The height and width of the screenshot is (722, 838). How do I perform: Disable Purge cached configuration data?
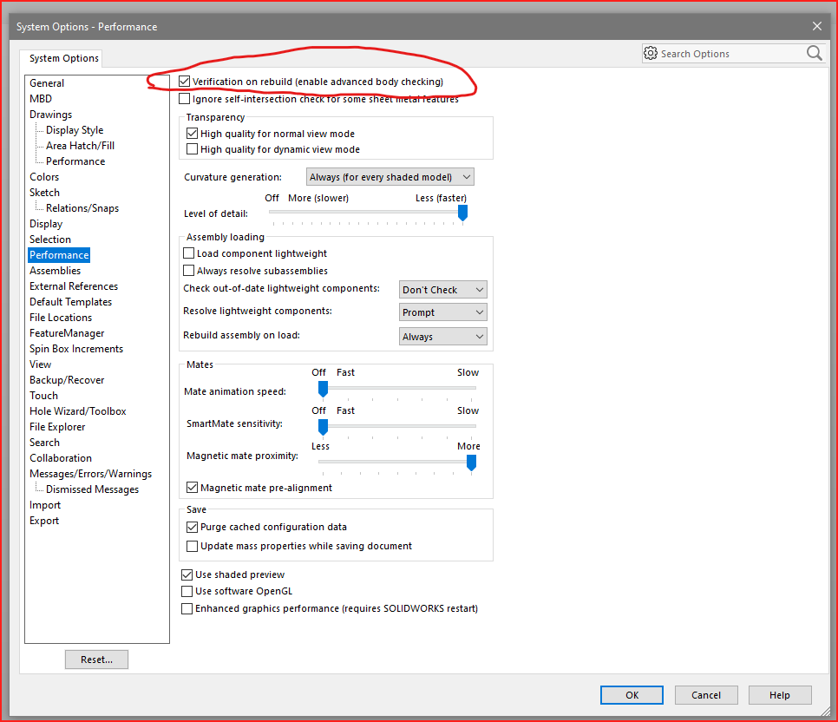(193, 527)
